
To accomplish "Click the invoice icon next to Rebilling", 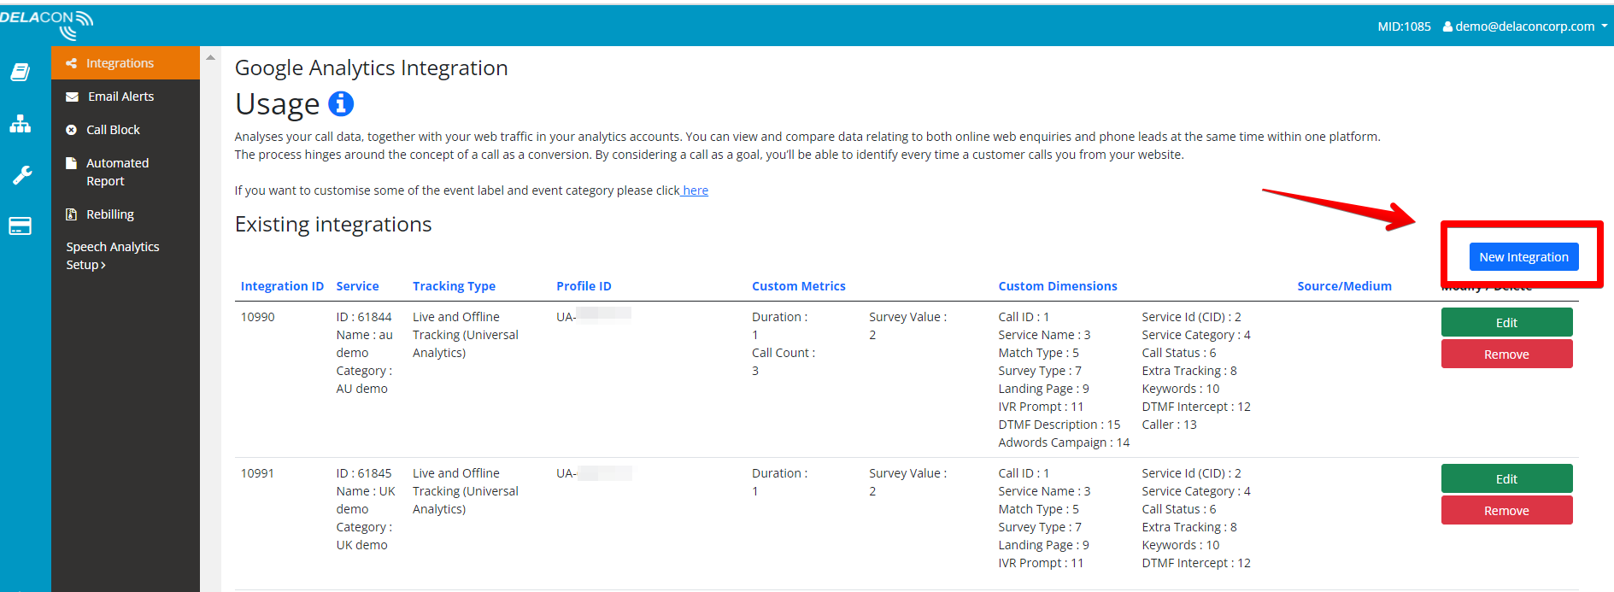I will (x=72, y=214).
